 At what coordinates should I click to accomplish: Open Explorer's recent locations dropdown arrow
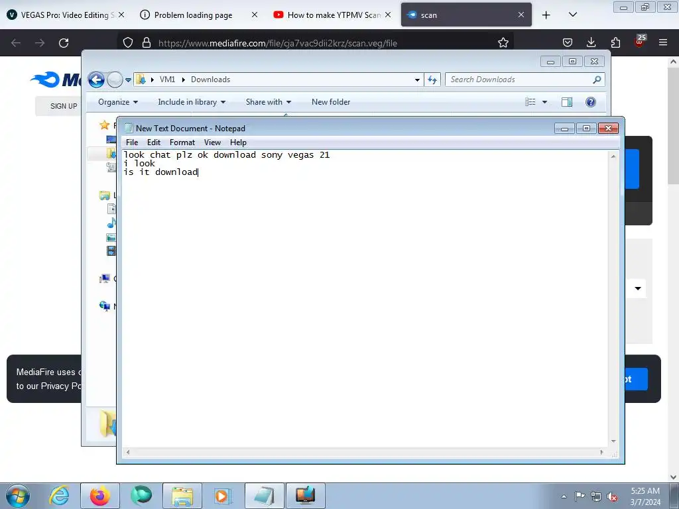tap(128, 80)
